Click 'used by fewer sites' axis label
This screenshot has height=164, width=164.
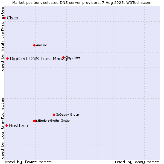[x=28, y=162]
